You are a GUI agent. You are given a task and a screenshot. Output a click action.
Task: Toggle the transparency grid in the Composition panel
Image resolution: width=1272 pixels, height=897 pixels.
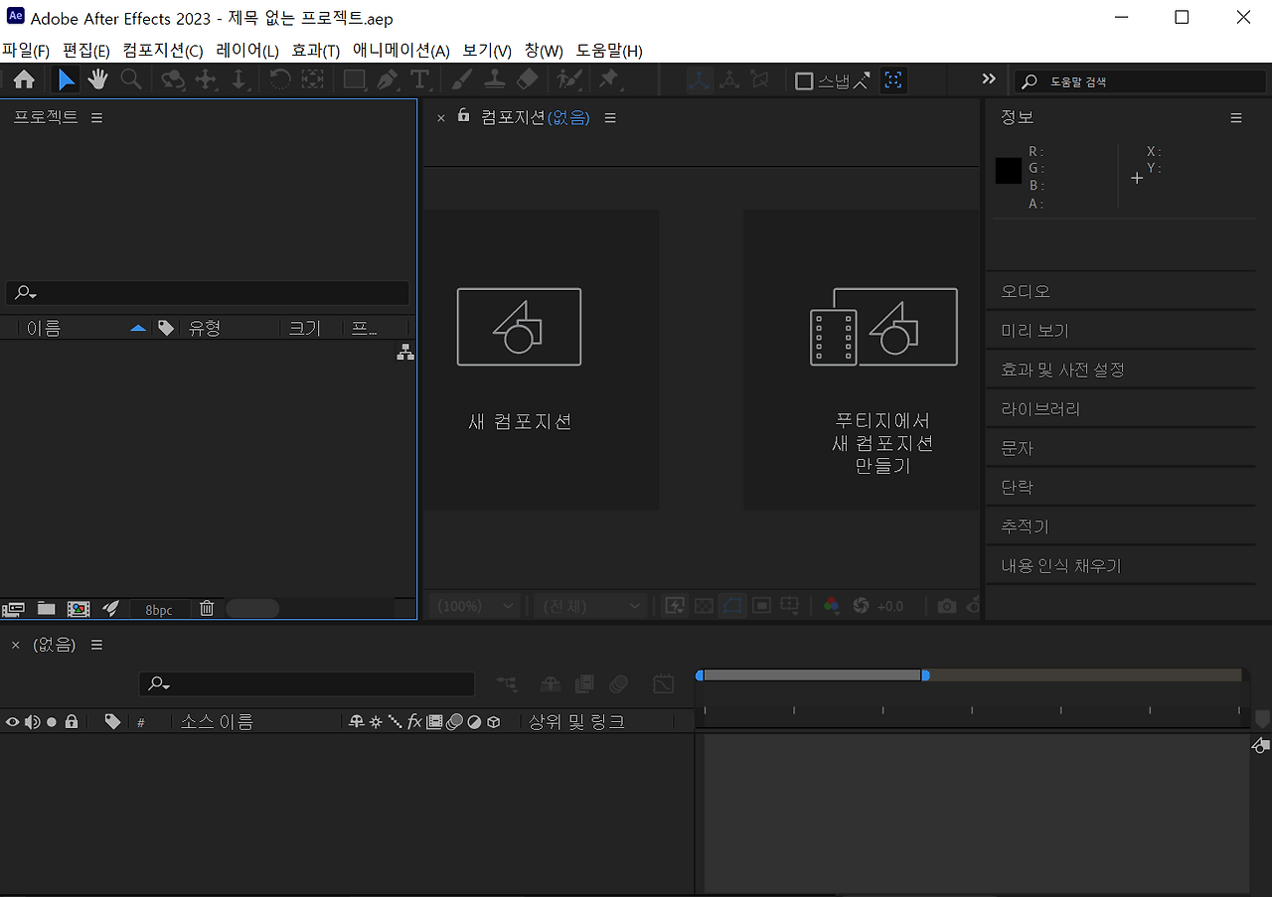(x=704, y=605)
